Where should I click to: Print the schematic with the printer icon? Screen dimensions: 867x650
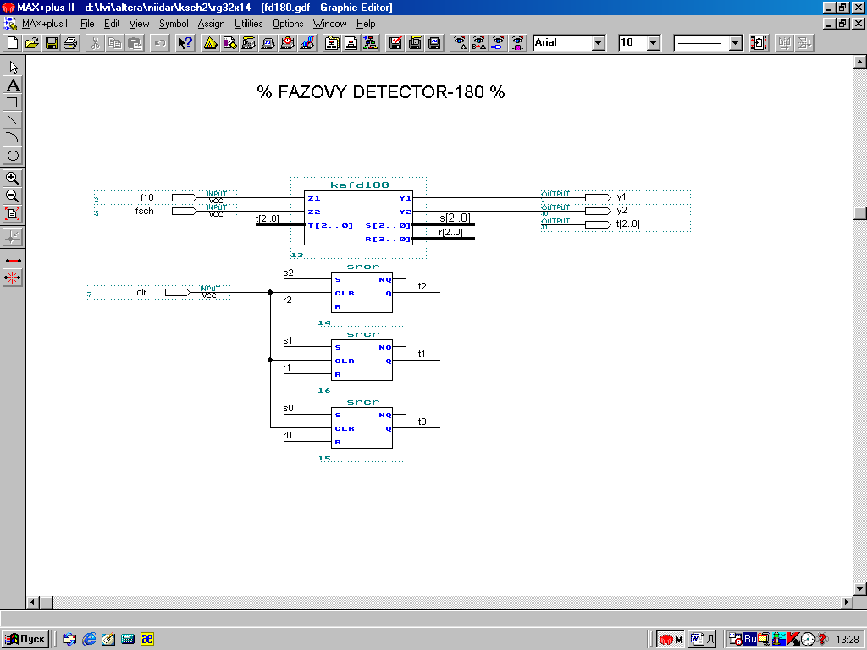(71, 42)
